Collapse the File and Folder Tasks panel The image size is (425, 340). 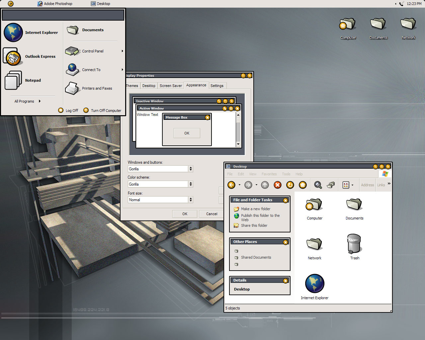[x=285, y=200]
